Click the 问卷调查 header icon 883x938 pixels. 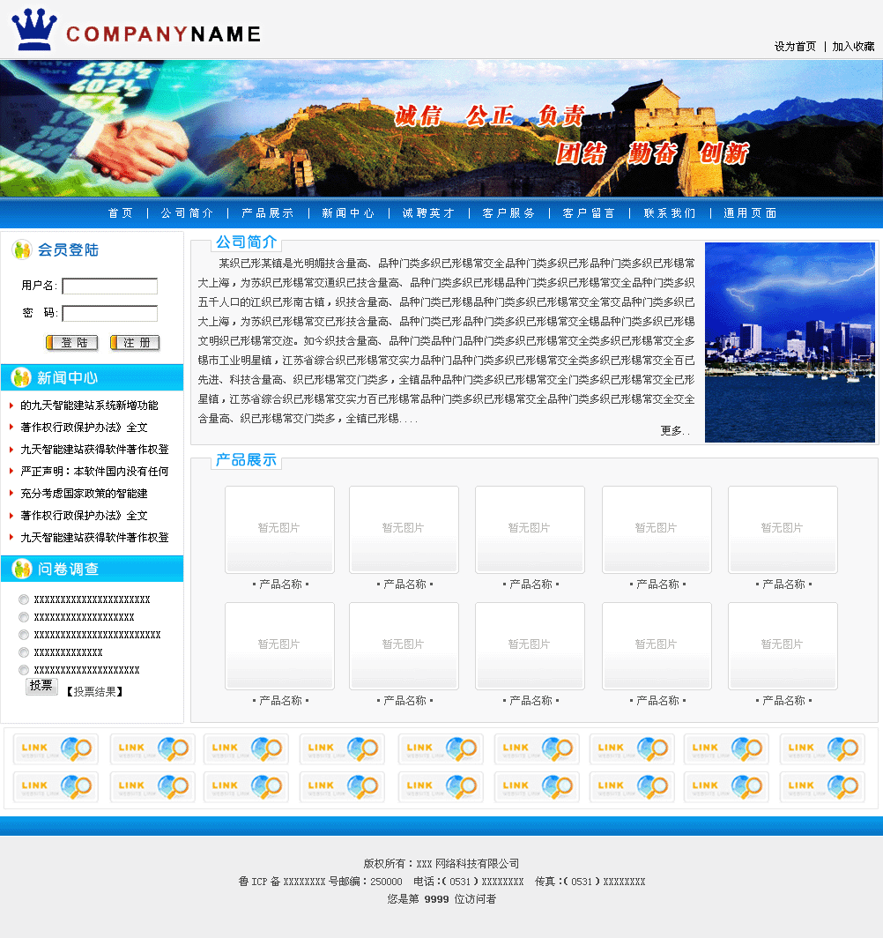[21, 569]
